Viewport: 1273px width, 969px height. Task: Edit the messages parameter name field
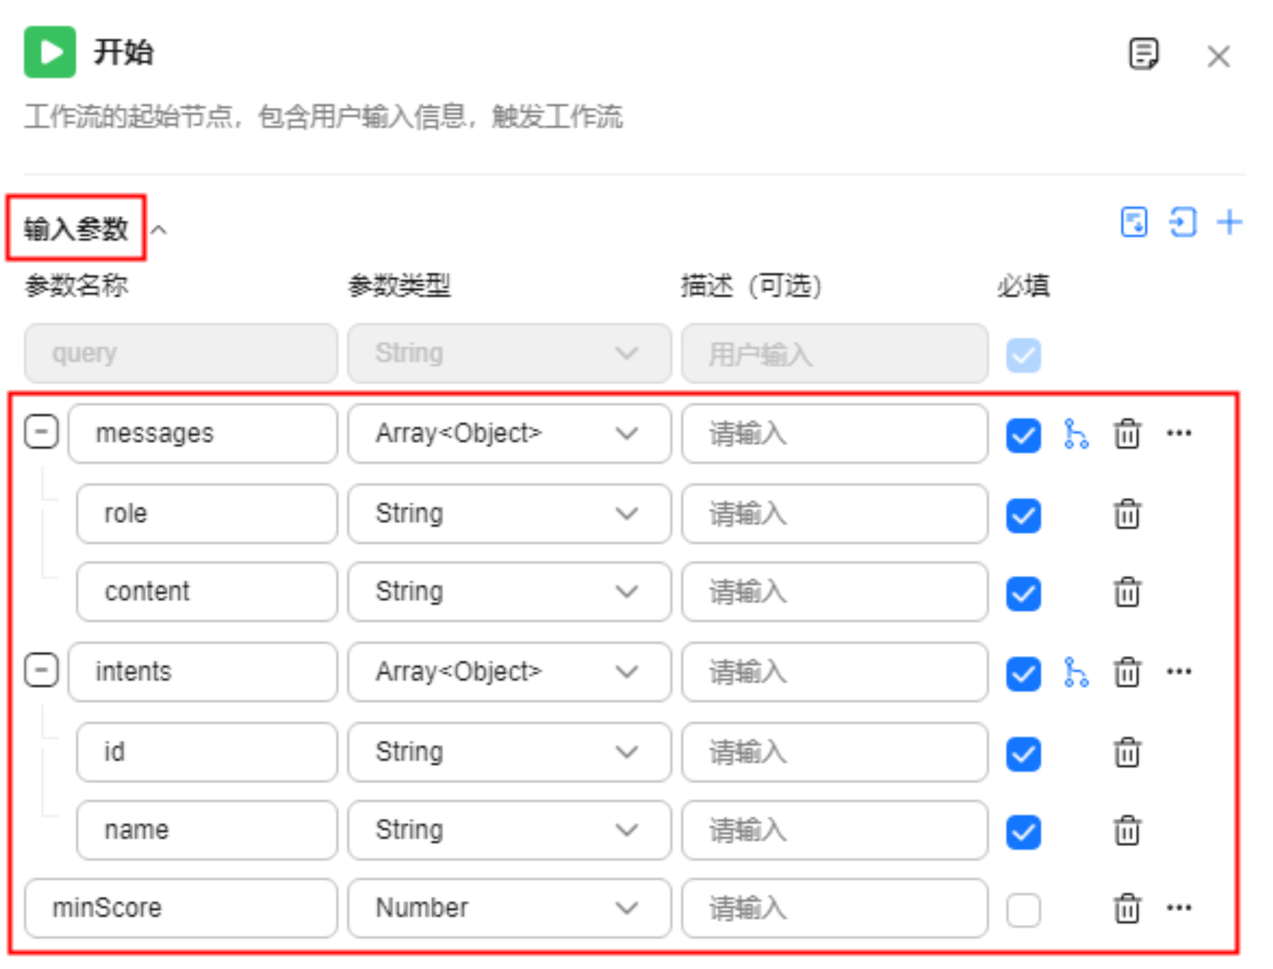click(203, 433)
